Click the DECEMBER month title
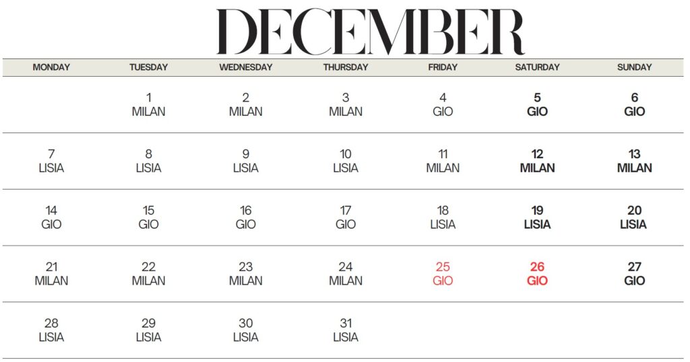Viewport: 690px width, 362px height. click(370, 32)
